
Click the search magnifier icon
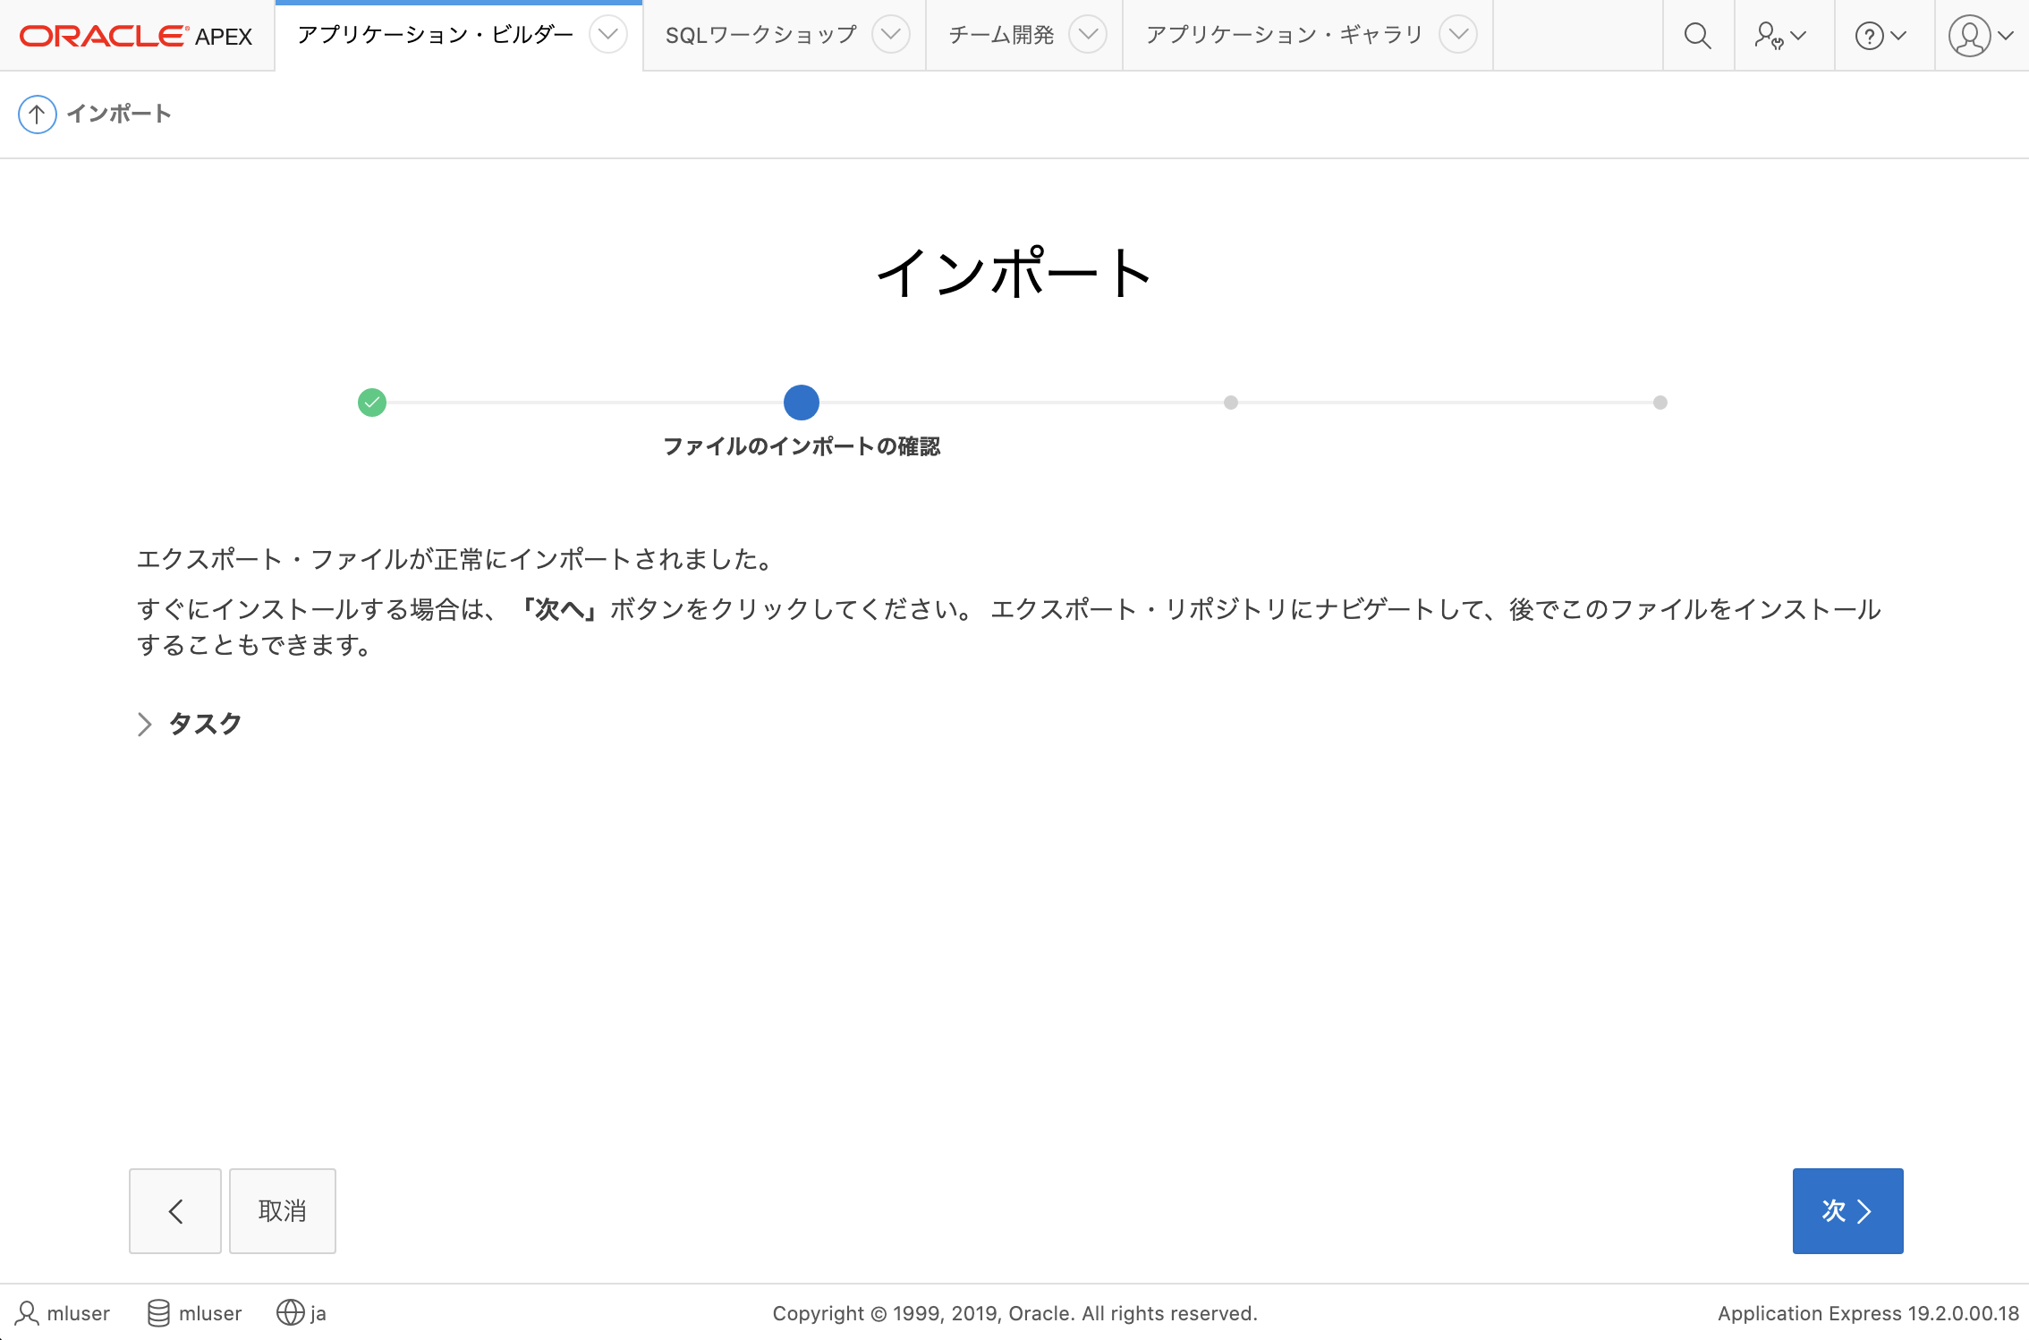[x=1697, y=36]
